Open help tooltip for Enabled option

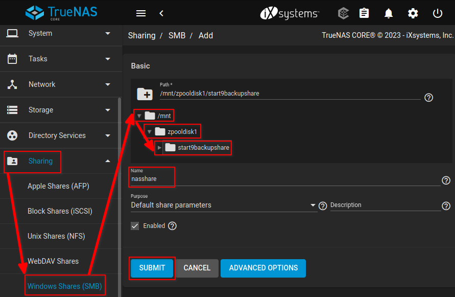[x=173, y=226]
